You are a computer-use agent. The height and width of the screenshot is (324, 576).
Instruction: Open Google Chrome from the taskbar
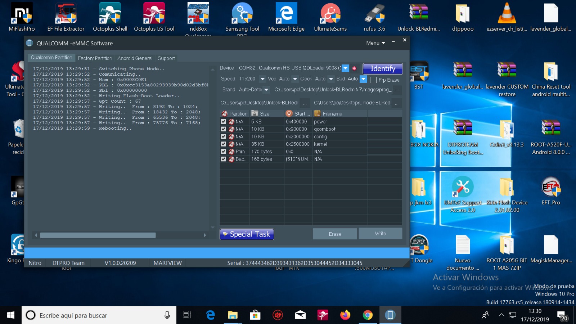(x=368, y=315)
